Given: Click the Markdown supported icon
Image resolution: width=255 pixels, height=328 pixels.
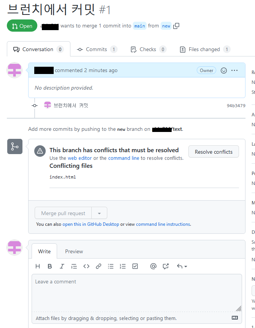Looking at the screenshot, I should [x=235, y=318].
